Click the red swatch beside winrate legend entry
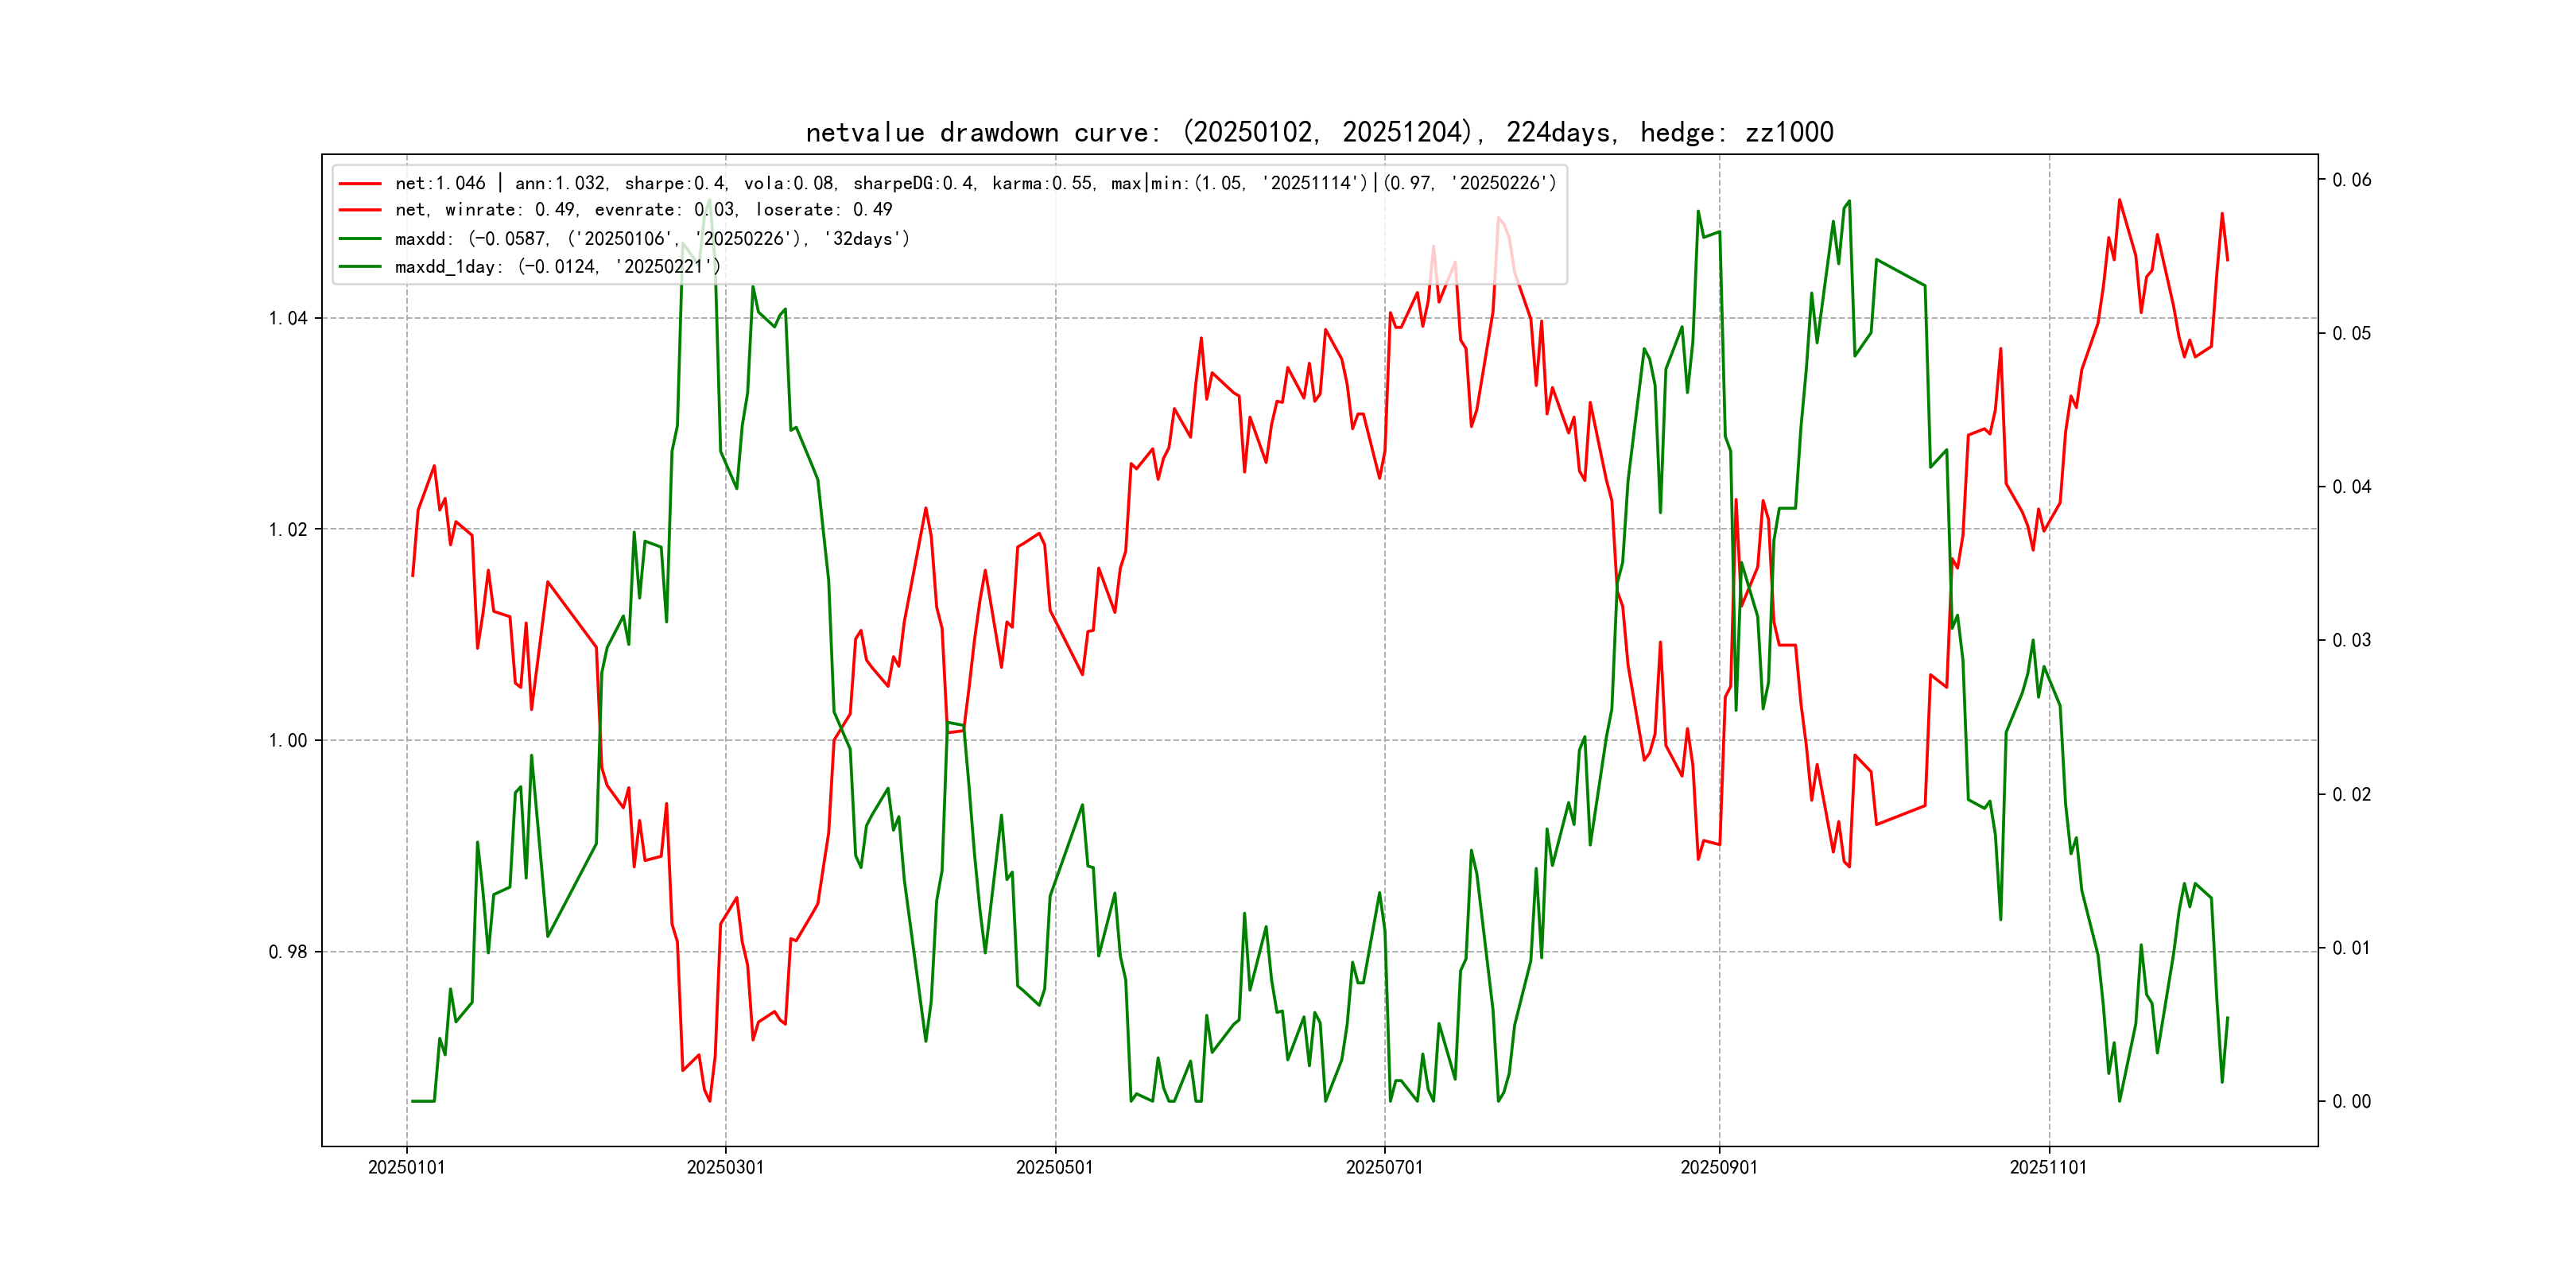 (360, 210)
